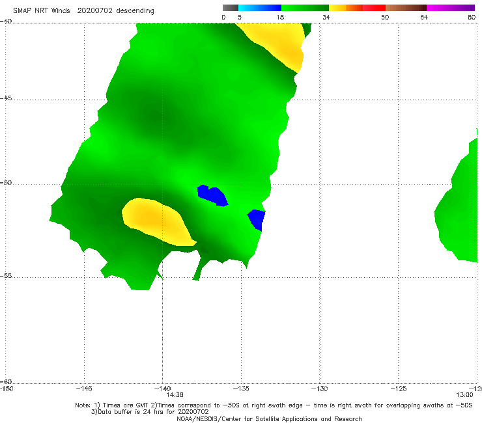Click the NOAA/NESDIS credit line

(x=269, y=419)
